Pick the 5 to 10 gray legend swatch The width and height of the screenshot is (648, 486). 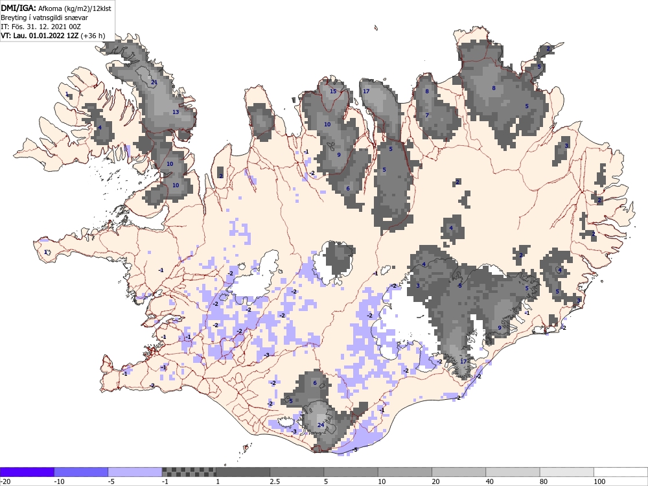(x=351, y=472)
